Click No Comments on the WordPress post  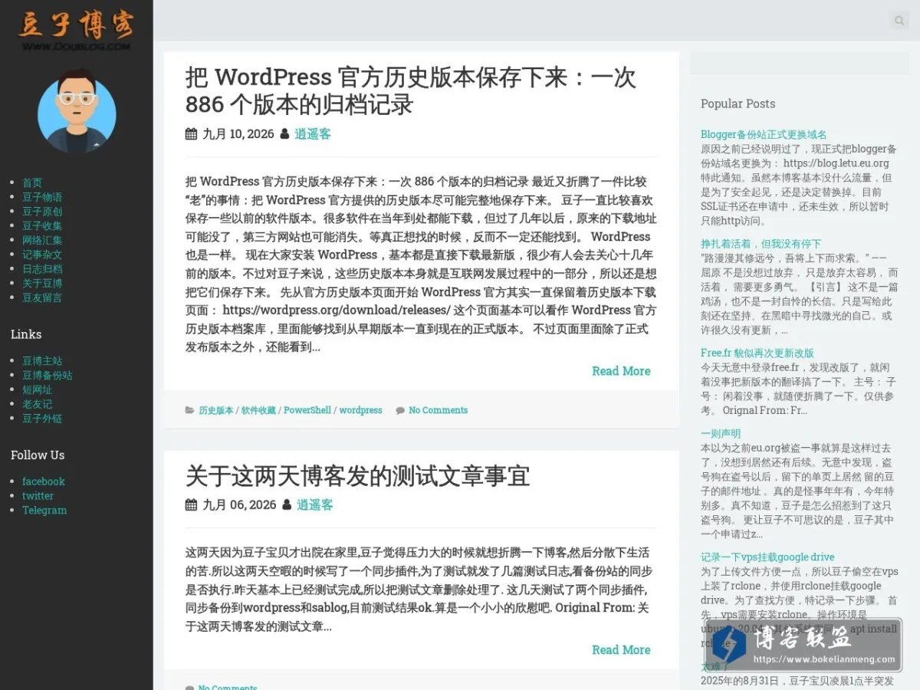438,410
